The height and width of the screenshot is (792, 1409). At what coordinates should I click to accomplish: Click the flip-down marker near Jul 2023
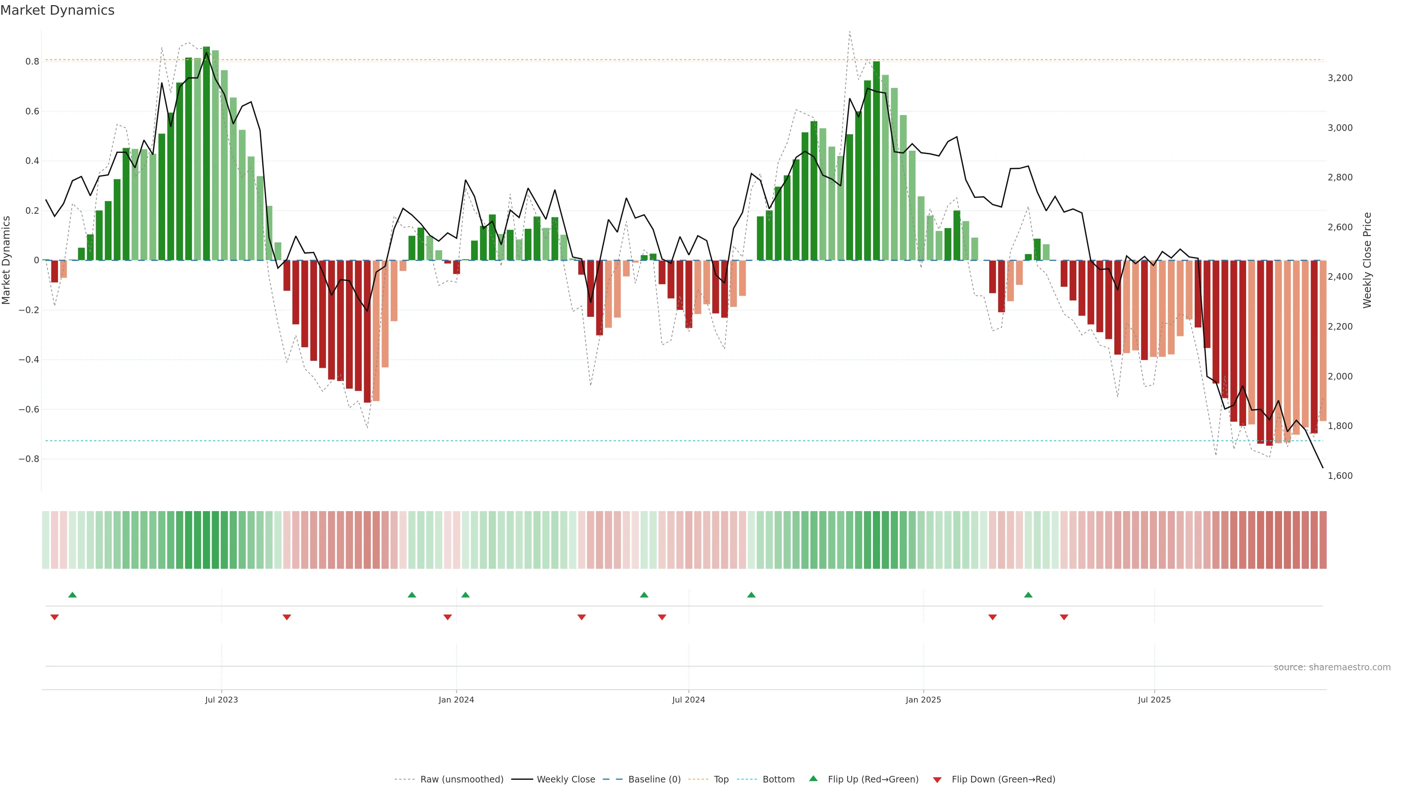coord(287,617)
